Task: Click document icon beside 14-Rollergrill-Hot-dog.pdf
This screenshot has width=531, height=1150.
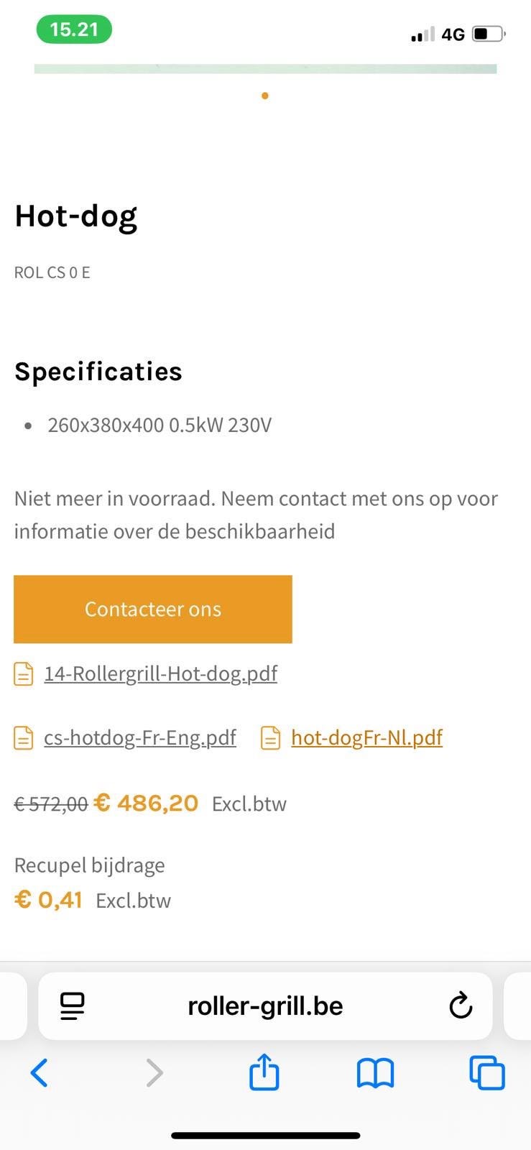Action: point(24,674)
